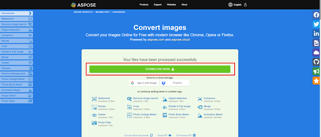Click Object detection text link in grid
The image size is (321, 137).
(178, 98)
